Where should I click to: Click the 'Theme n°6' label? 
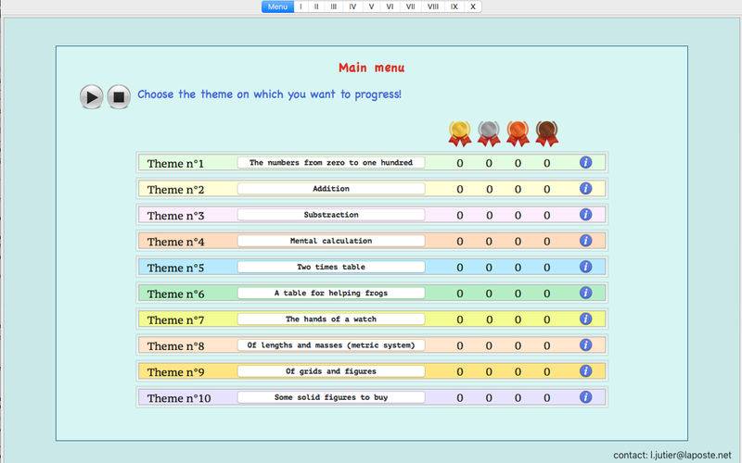[x=175, y=294]
